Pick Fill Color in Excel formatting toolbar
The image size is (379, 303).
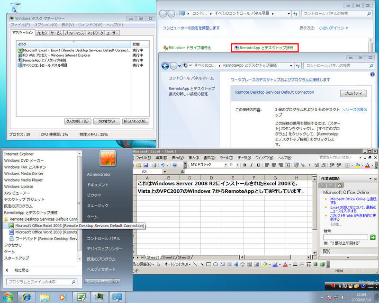[358, 165]
